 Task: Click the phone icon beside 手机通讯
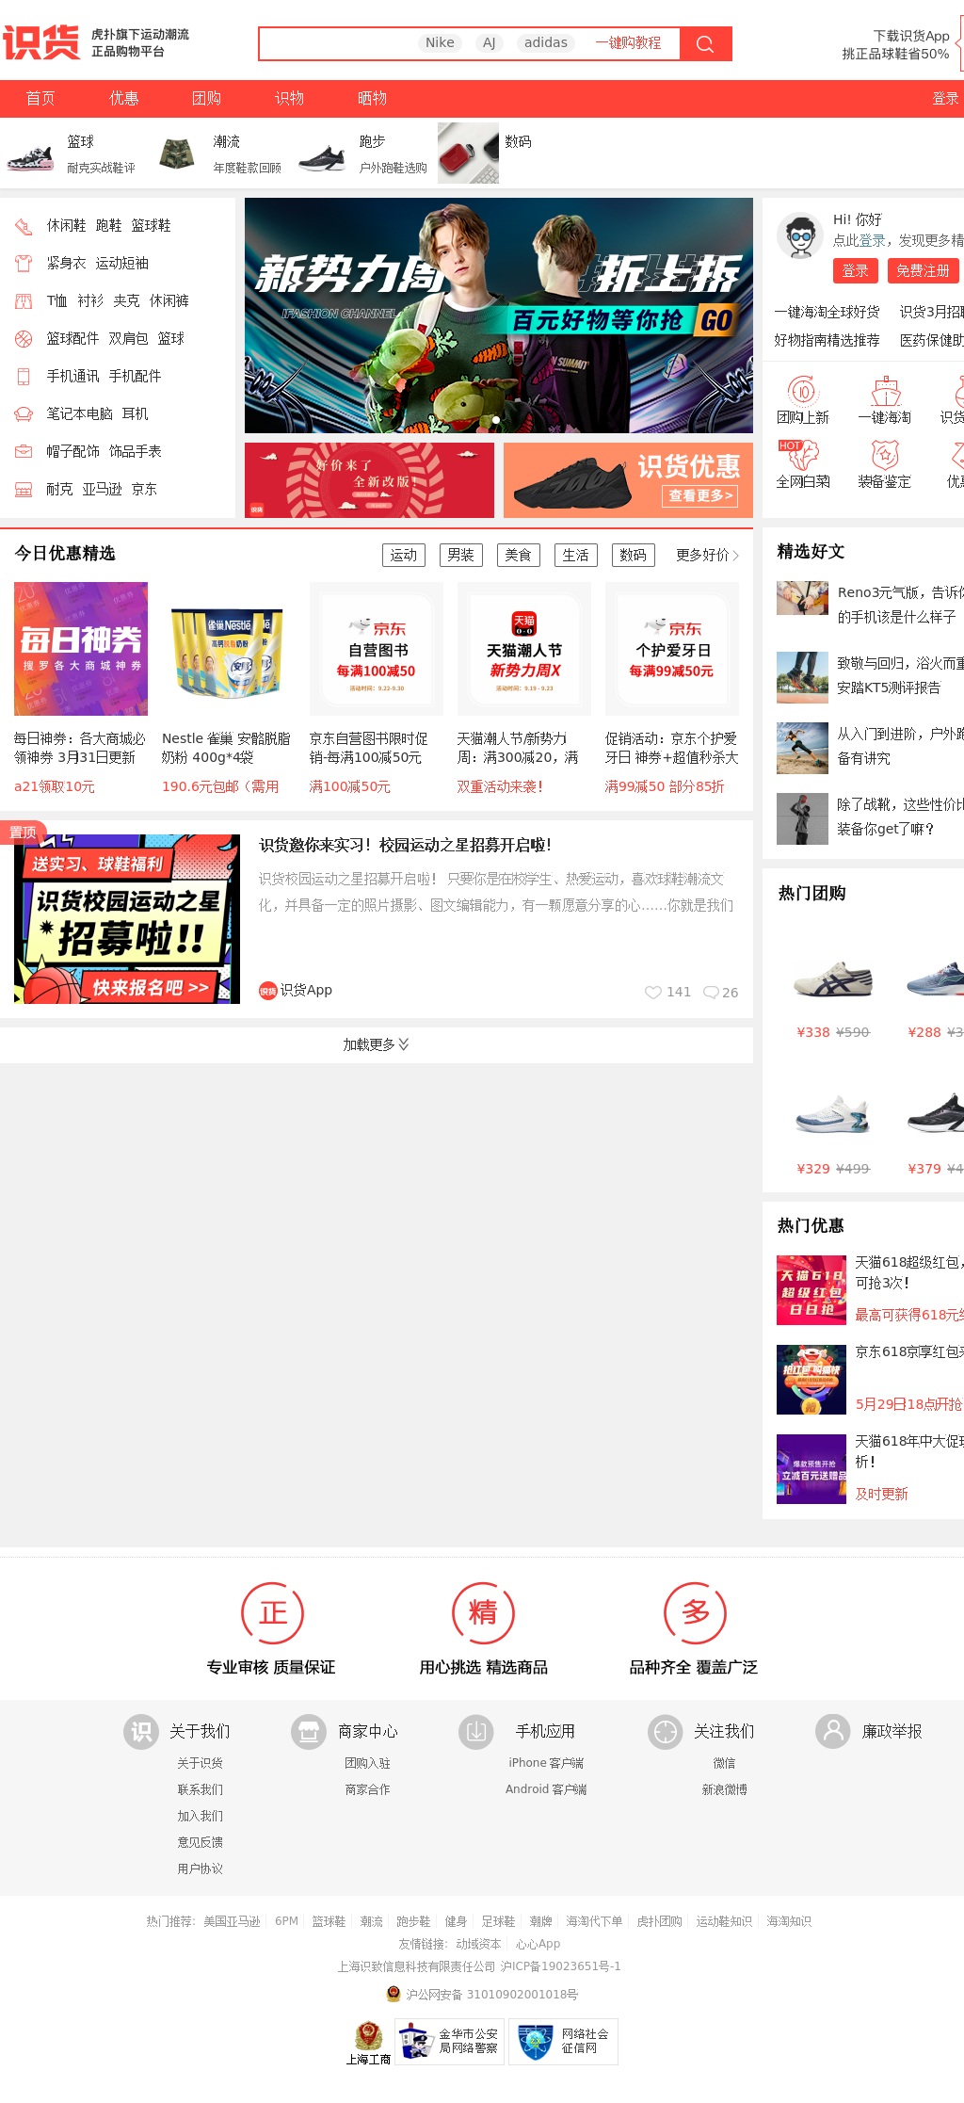pos(24,377)
